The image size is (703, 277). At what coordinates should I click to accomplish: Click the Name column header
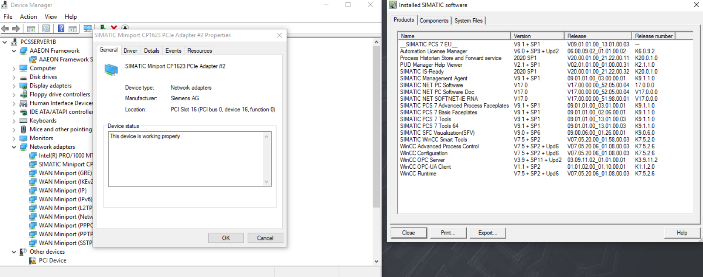[x=454, y=36]
